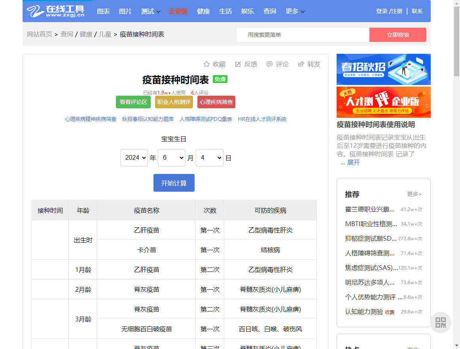Open 抑郁症测试题SD recommended item
Viewport: 460px width, 349px height.
[371, 239]
